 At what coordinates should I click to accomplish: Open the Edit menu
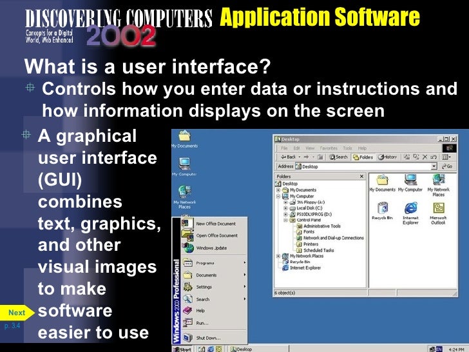point(296,148)
